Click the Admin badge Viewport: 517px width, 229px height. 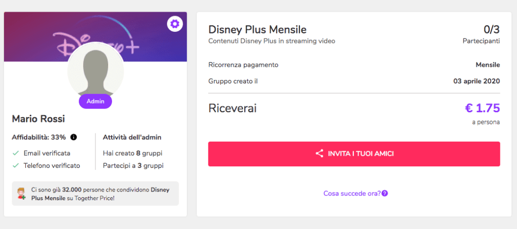(95, 101)
